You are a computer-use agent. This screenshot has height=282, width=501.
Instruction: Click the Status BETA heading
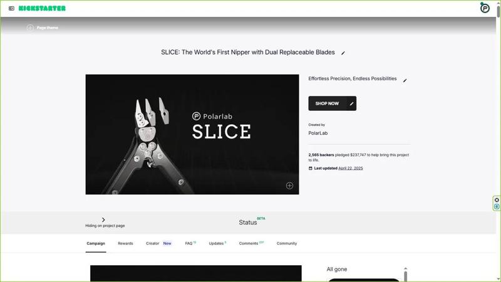click(x=252, y=222)
